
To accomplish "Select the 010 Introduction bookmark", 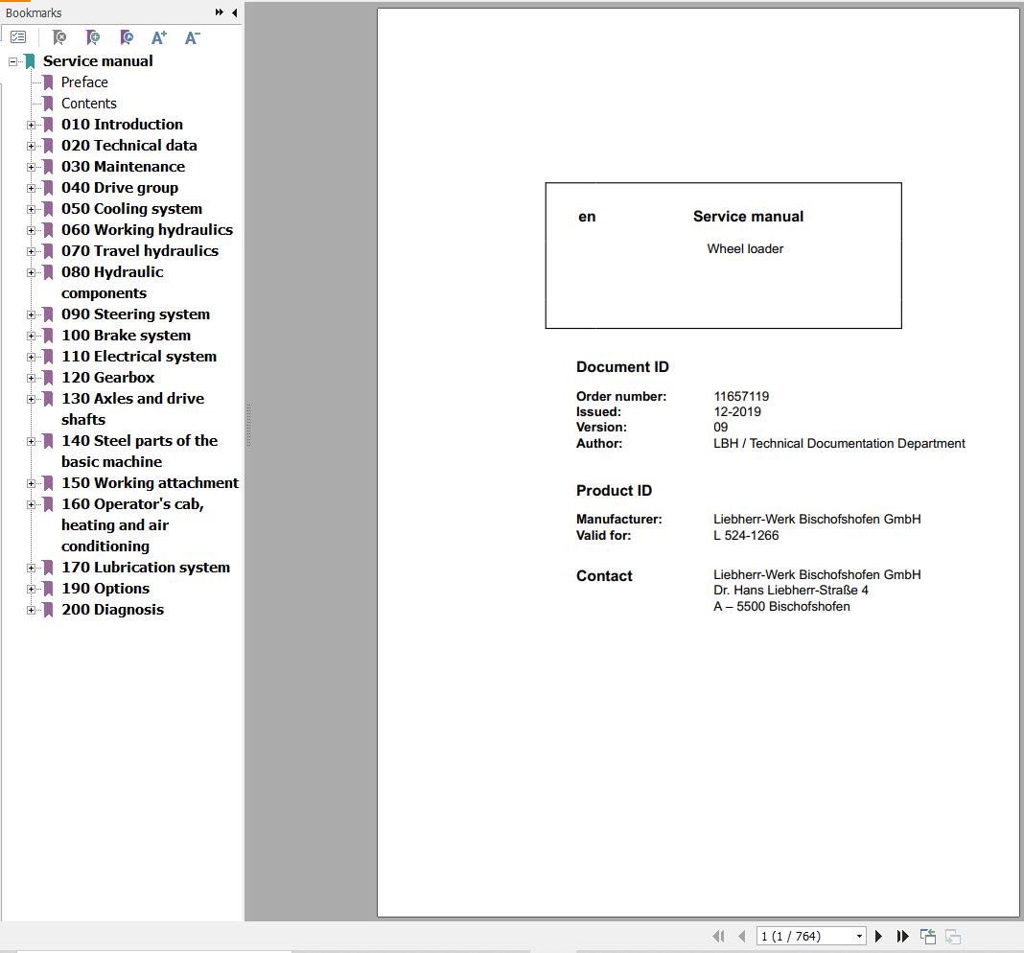I will 122,124.
